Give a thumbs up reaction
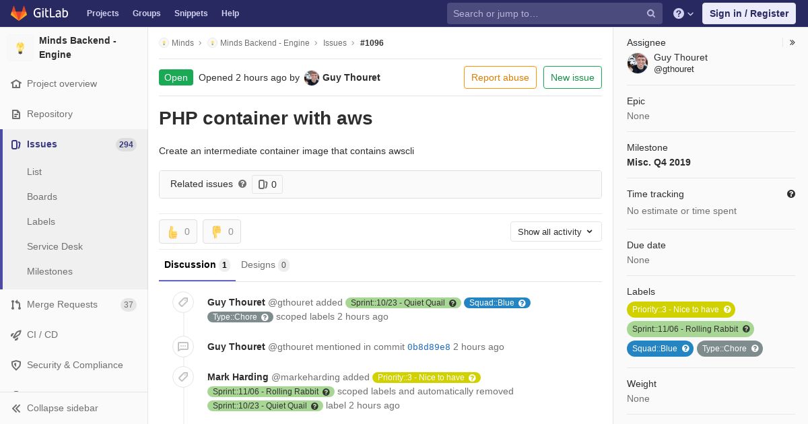Screen dimensions: 808x424 [x=178, y=232]
